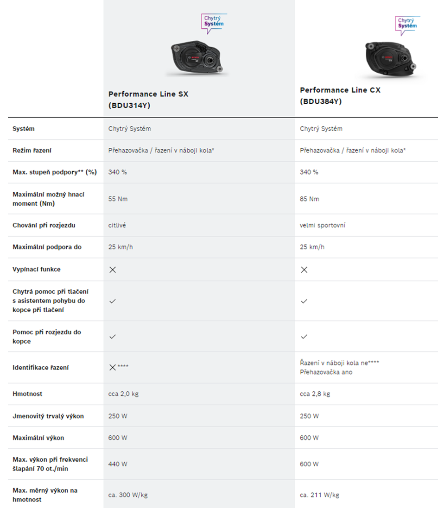Click CX checkmark for Pomoc při rozjezdu do kopce
The width and height of the screenshot is (438, 508).
pos(304,337)
